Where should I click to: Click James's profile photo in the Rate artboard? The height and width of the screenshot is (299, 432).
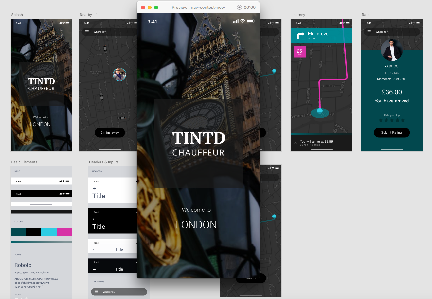(392, 50)
